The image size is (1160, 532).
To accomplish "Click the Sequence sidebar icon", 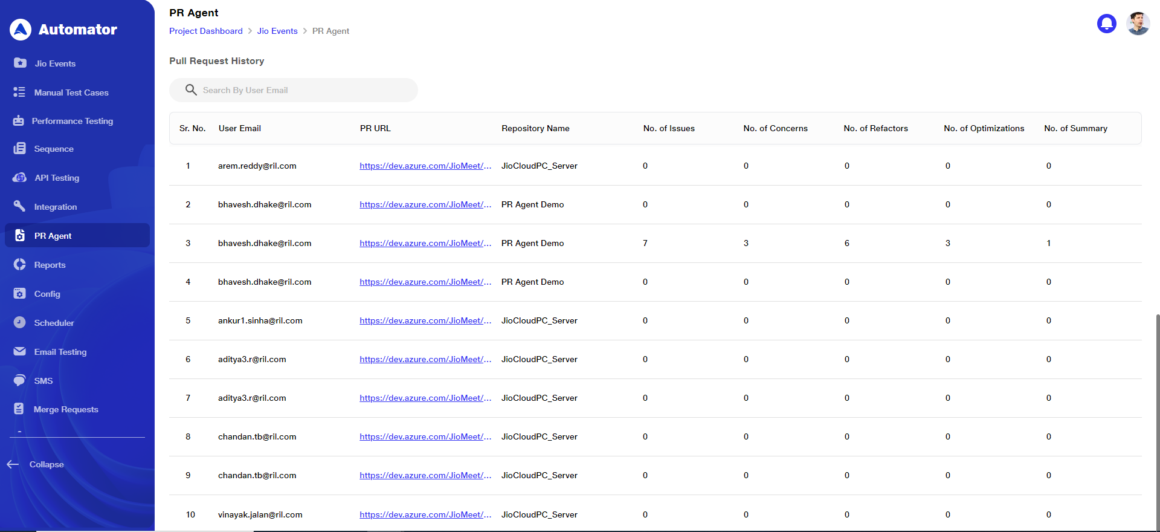I will coord(20,148).
